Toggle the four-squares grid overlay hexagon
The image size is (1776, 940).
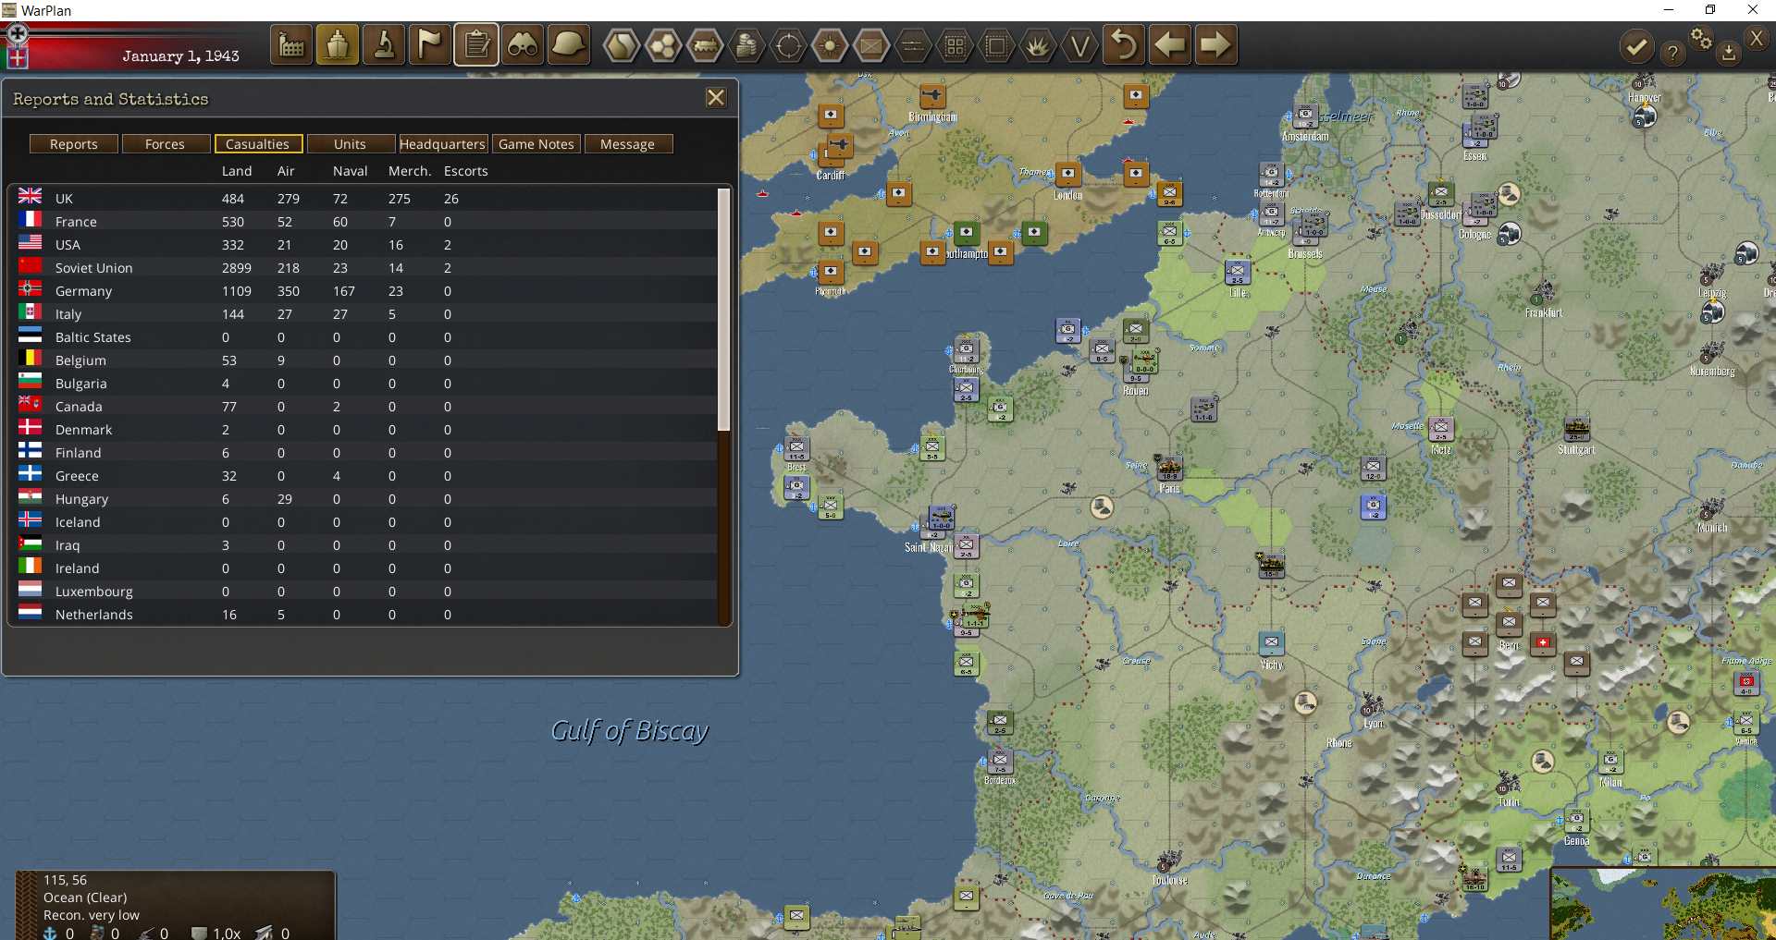coord(955,45)
